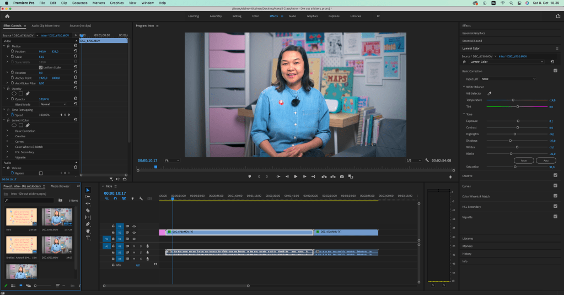Open the Blend Mode dropdown

(52, 104)
